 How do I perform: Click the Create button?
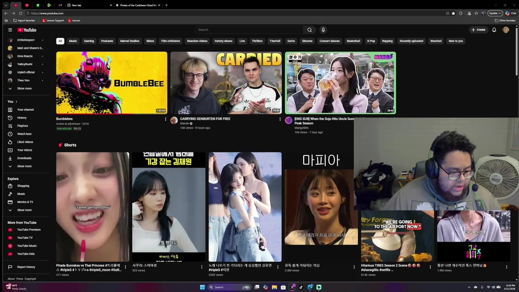pyautogui.click(x=478, y=30)
